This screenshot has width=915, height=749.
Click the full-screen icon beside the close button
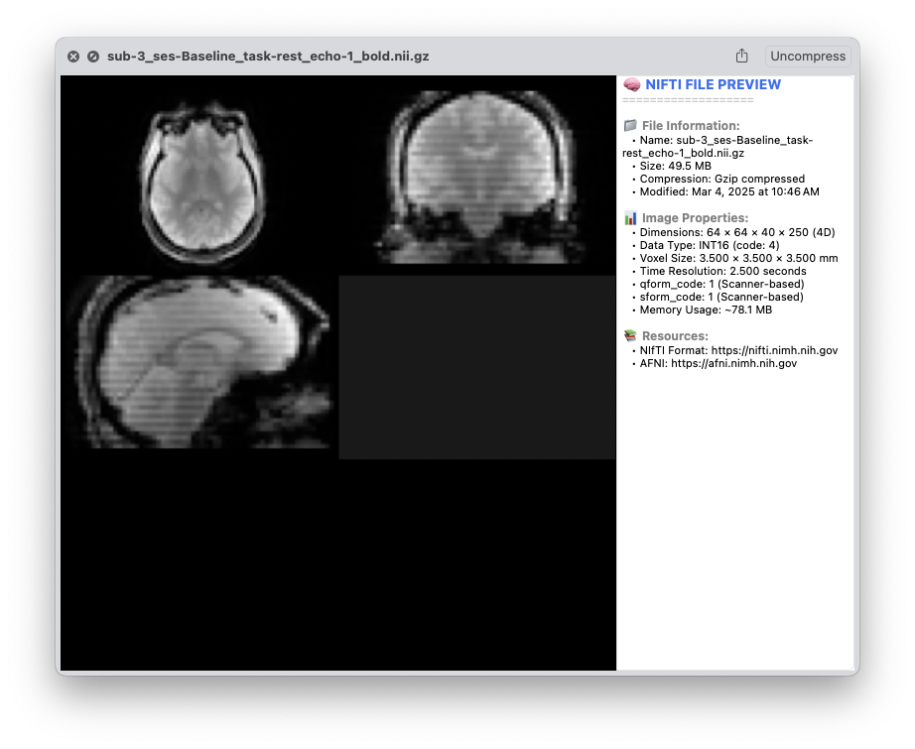click(93, 57)
